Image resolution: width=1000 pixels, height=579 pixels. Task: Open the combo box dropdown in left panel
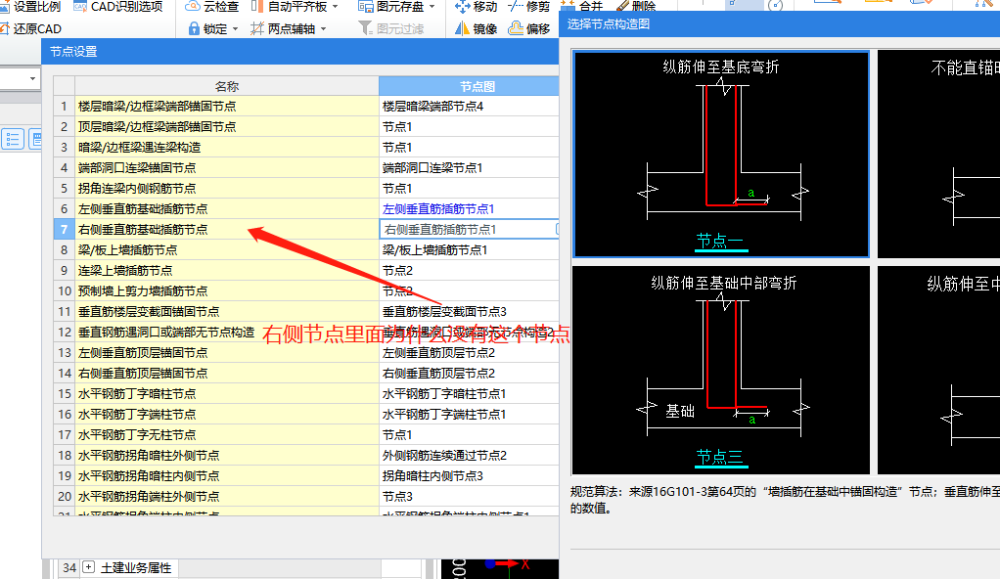[32, 78]
